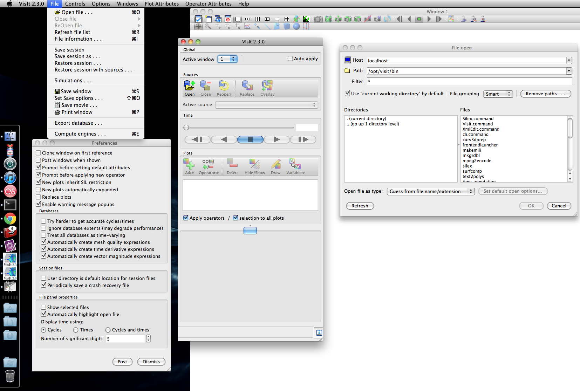The height and width of the screenshot is (391, 580).
Task: Open the ReOpen file submenu arrow
Action: click(139, 26)
